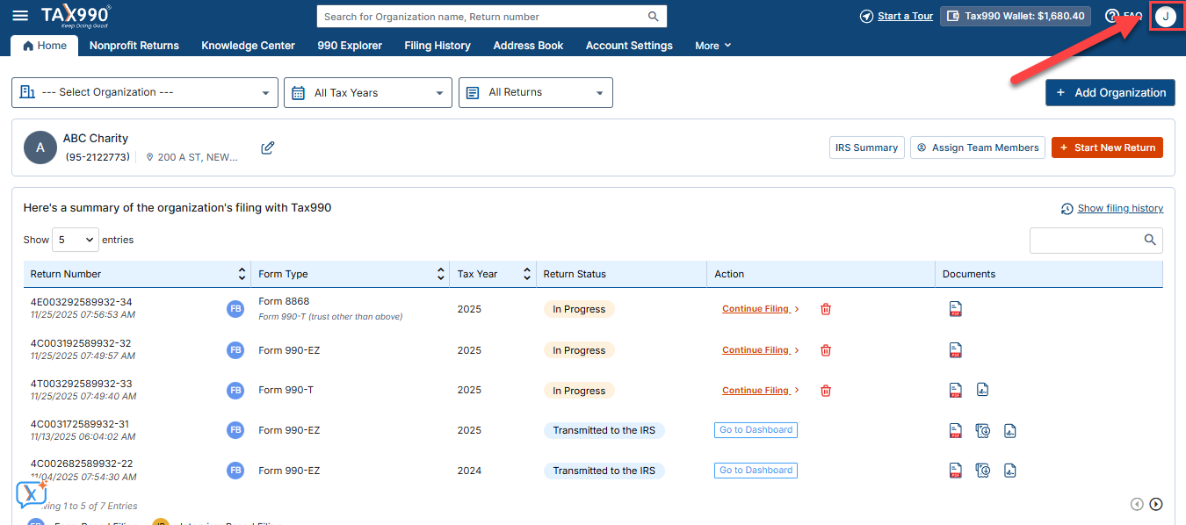
Task: Download the PDF for the 2024 Form 990-EZ return
Action: click(x=955, y=471)
